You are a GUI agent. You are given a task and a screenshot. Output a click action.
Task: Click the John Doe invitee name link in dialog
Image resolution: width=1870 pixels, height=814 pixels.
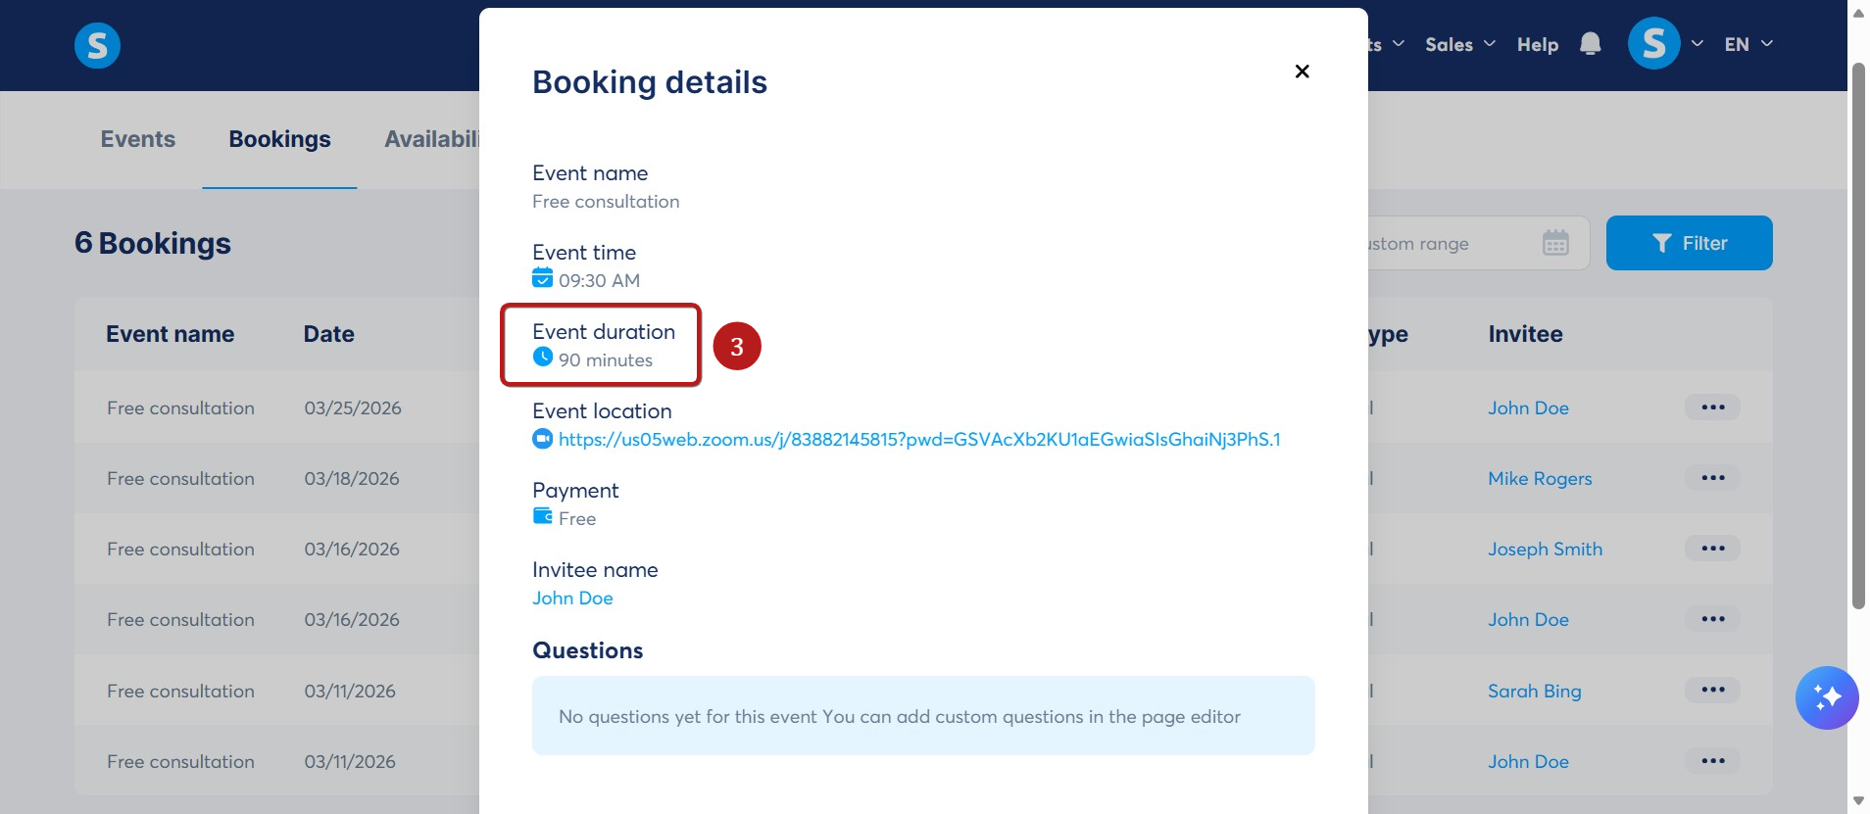coord(572,598)
